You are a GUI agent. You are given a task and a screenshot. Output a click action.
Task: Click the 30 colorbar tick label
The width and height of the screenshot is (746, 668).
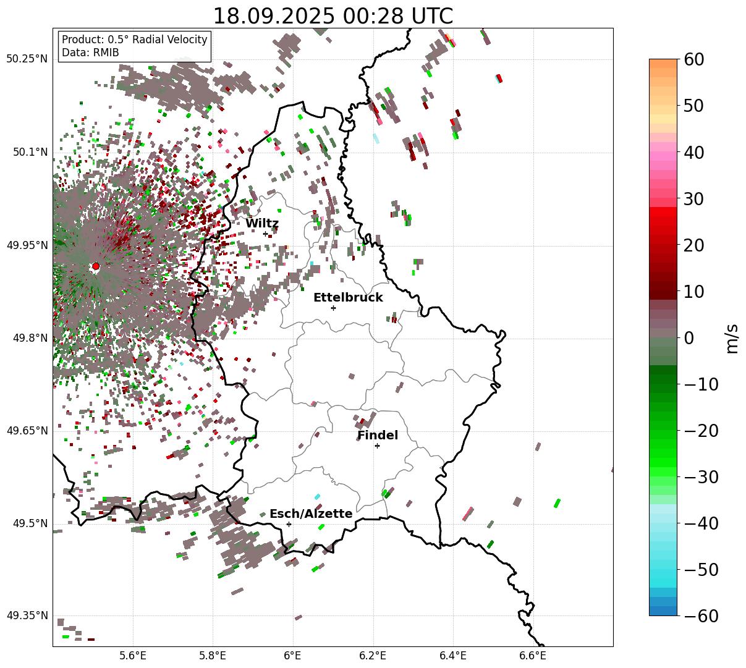695,199
